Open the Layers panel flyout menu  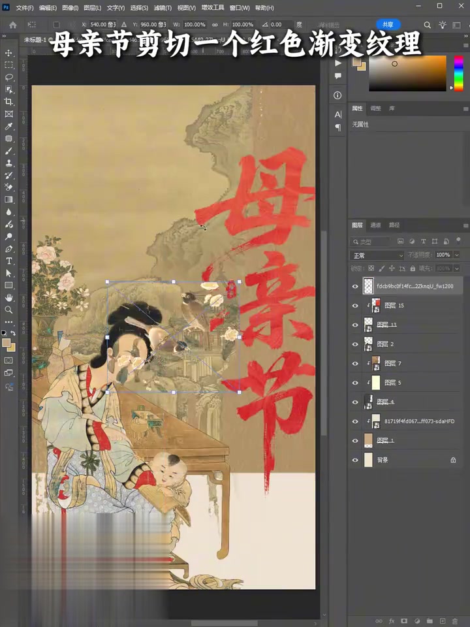pyautogui.click(x=465, y=225)
